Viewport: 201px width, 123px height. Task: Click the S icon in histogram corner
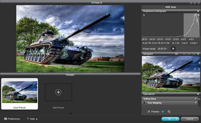pyautogui.click(x=144, y=15)
